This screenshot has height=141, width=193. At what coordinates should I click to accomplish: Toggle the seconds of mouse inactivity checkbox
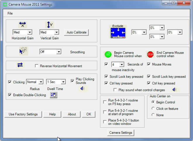point(106,64)
